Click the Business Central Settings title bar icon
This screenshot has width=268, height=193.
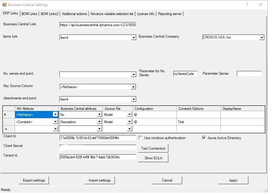point(4,5)
